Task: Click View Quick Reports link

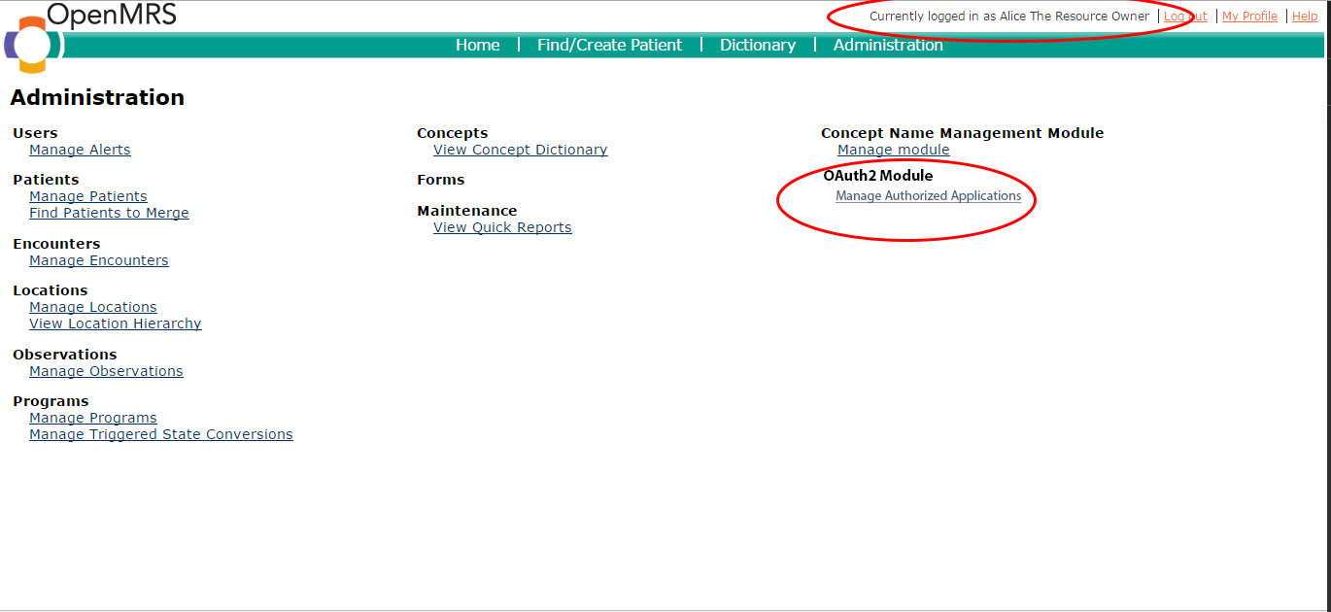Action: 502,227
